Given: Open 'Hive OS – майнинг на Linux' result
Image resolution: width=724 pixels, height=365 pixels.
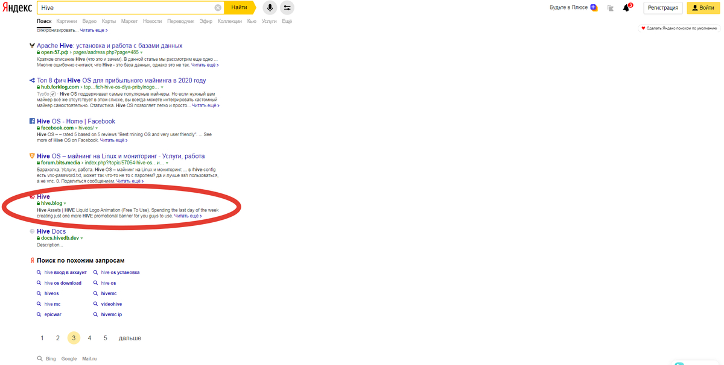Looking at the screenshot, I should tap(121, 156).
